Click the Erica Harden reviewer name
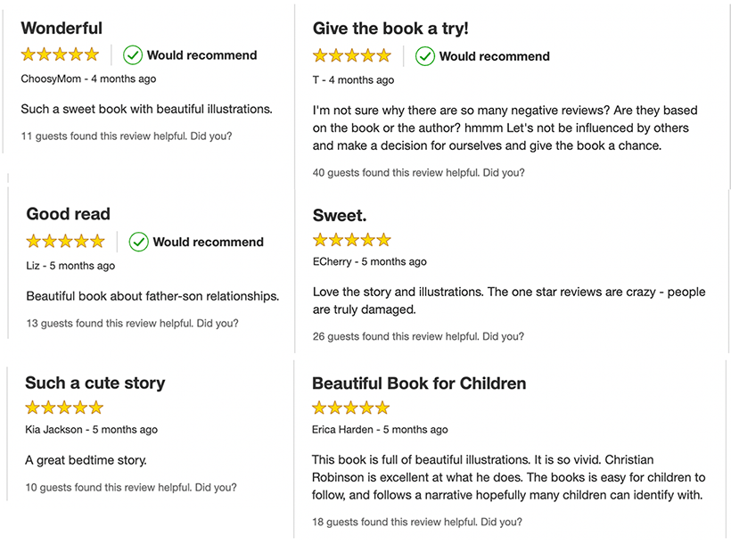This screenshot has height=544, width=731. coord(343,430)
